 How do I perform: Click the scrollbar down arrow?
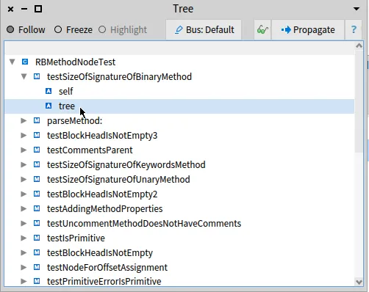[359, 282]
